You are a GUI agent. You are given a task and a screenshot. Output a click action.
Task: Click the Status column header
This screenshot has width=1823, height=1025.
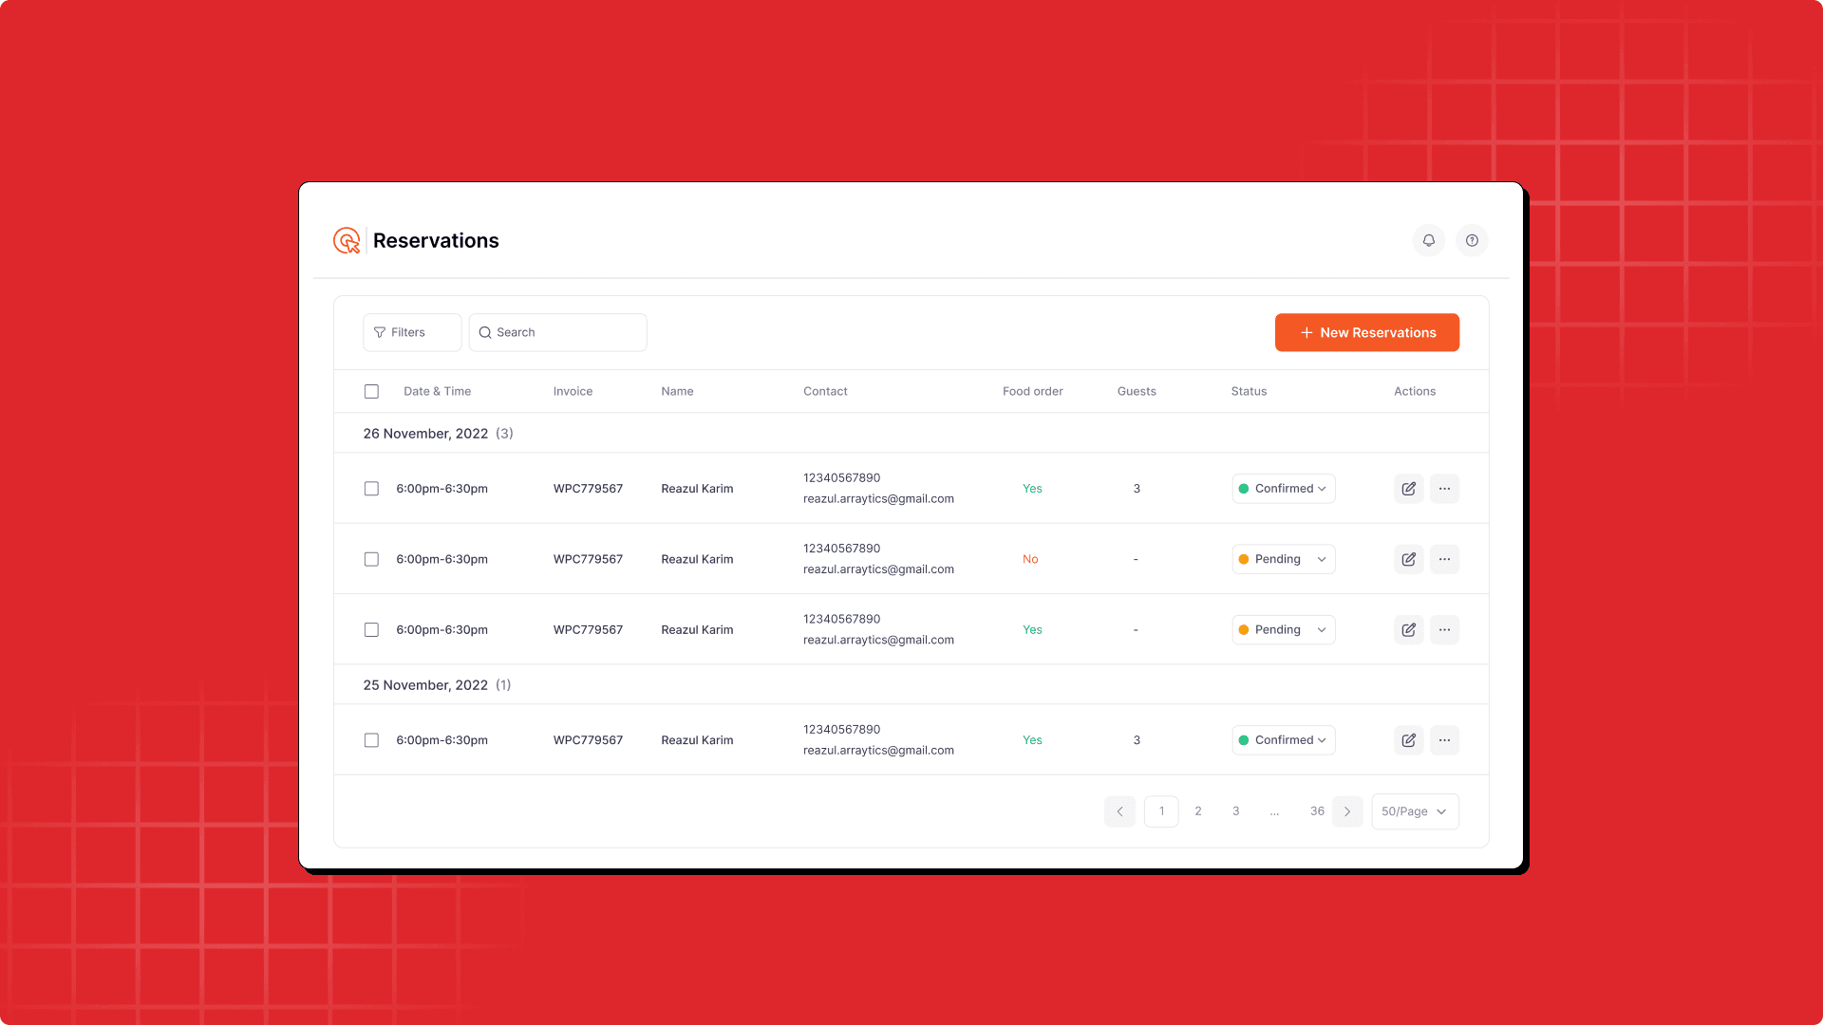1249,391
